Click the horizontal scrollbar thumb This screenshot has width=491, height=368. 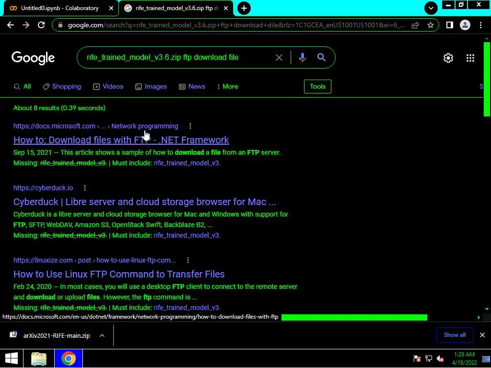pos(354,317)
